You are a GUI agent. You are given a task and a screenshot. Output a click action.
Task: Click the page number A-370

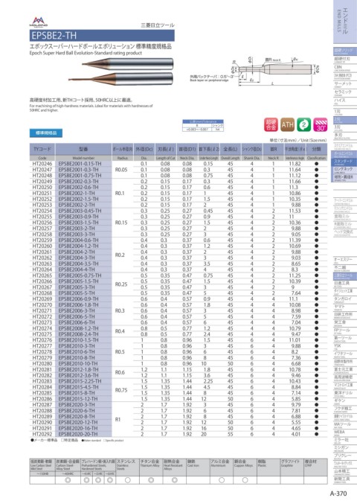click(338, 494)
